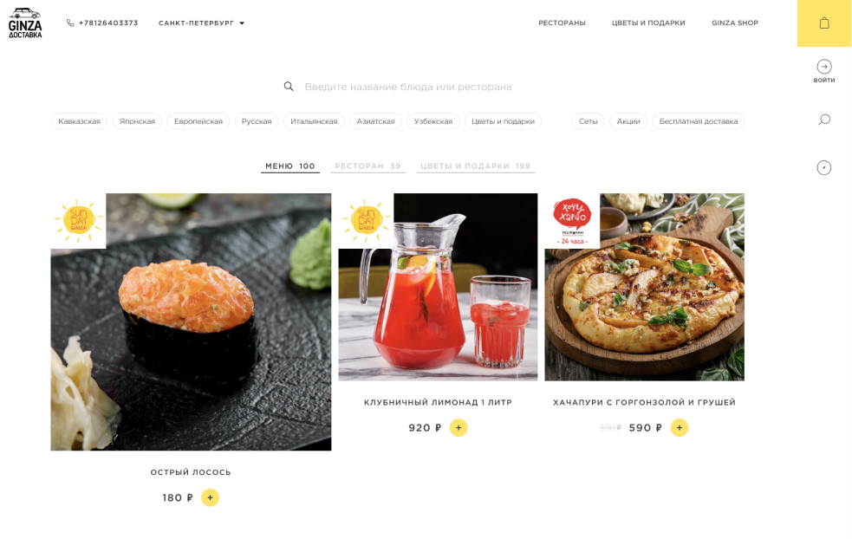Open the shopping bag cart icon
The height and width of the screenshot is (539, 852).
point(823,23)
